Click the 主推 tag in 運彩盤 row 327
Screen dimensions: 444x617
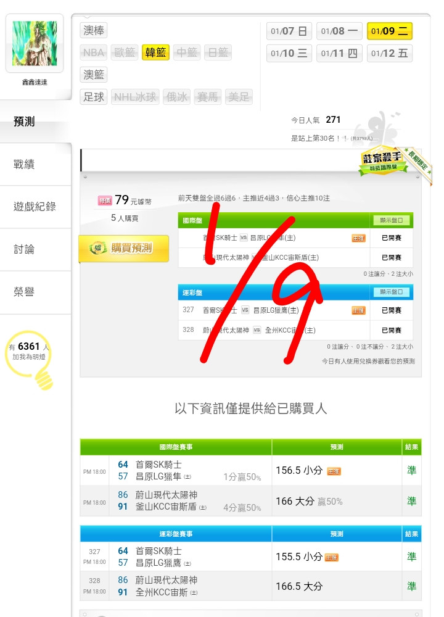click(x=358, y=310)
